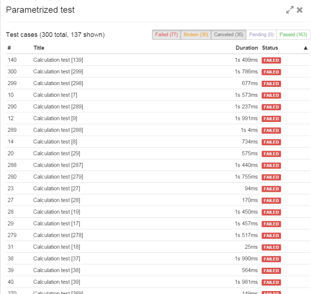Click FAILED badge for Calculation test [7]
311x294 pixels.
coord(271,95)
